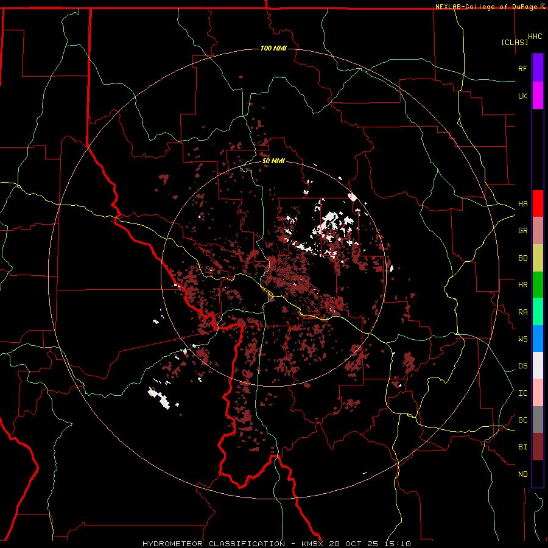
Task: Click the KMSX radar site identifier
Action: click(x=313, y=544)
